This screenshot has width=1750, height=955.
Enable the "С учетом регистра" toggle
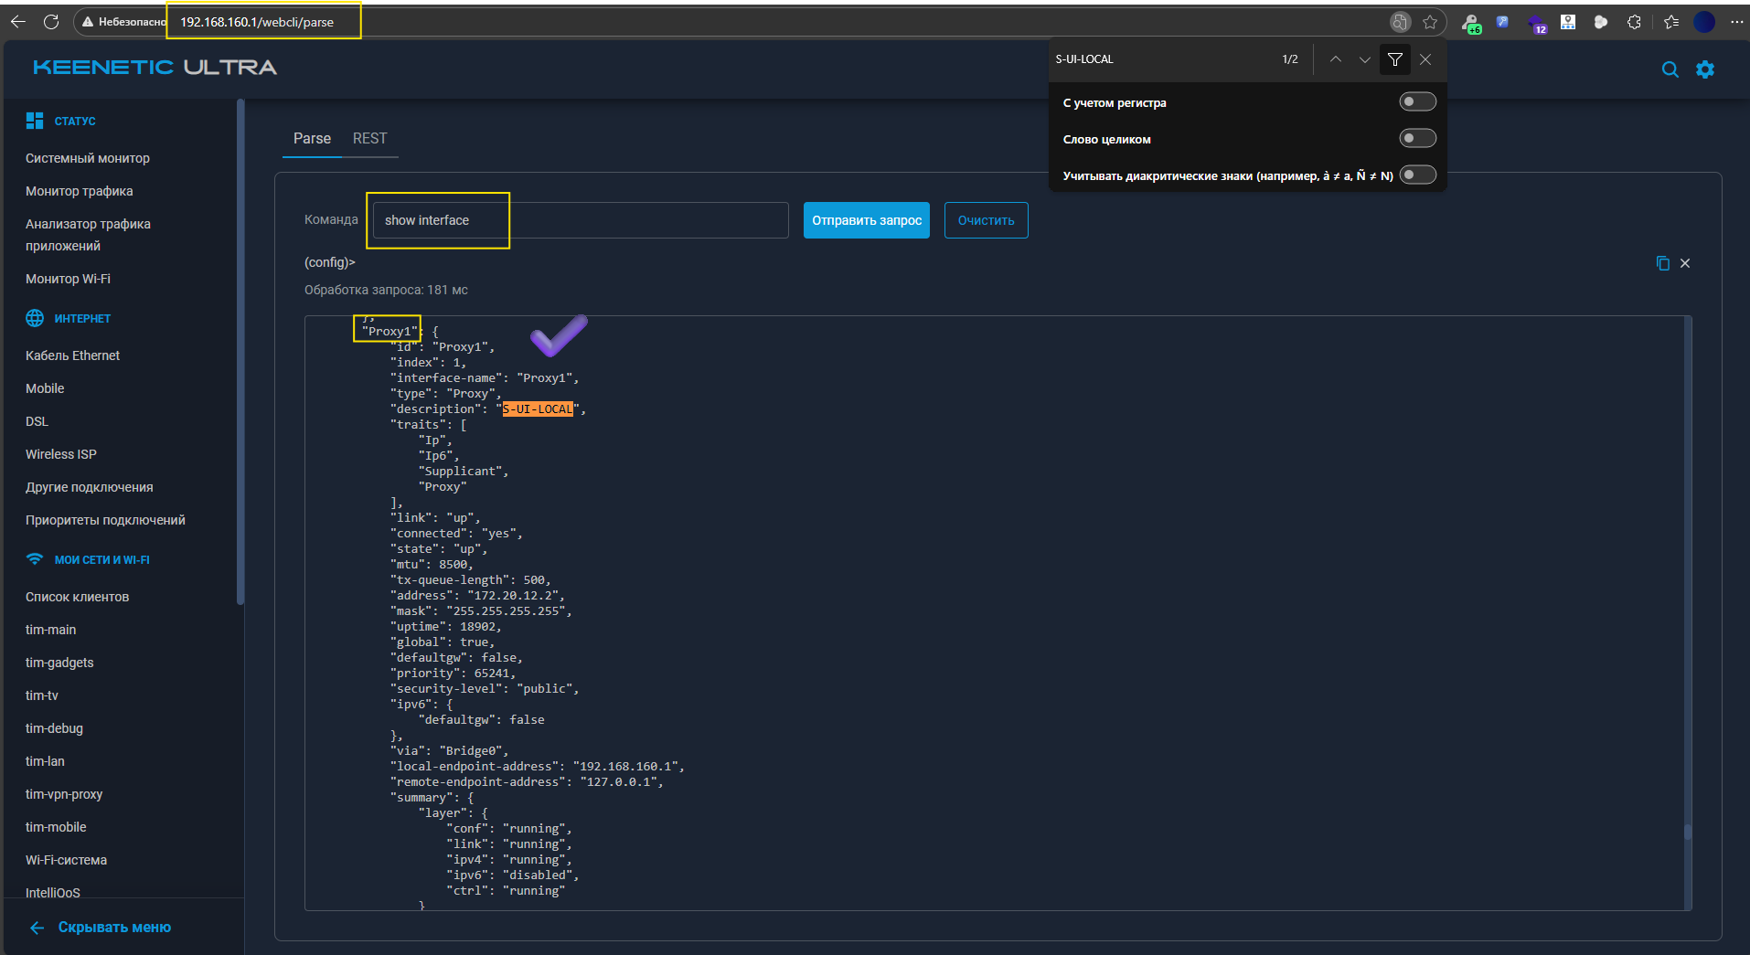tap(1417, 102)
